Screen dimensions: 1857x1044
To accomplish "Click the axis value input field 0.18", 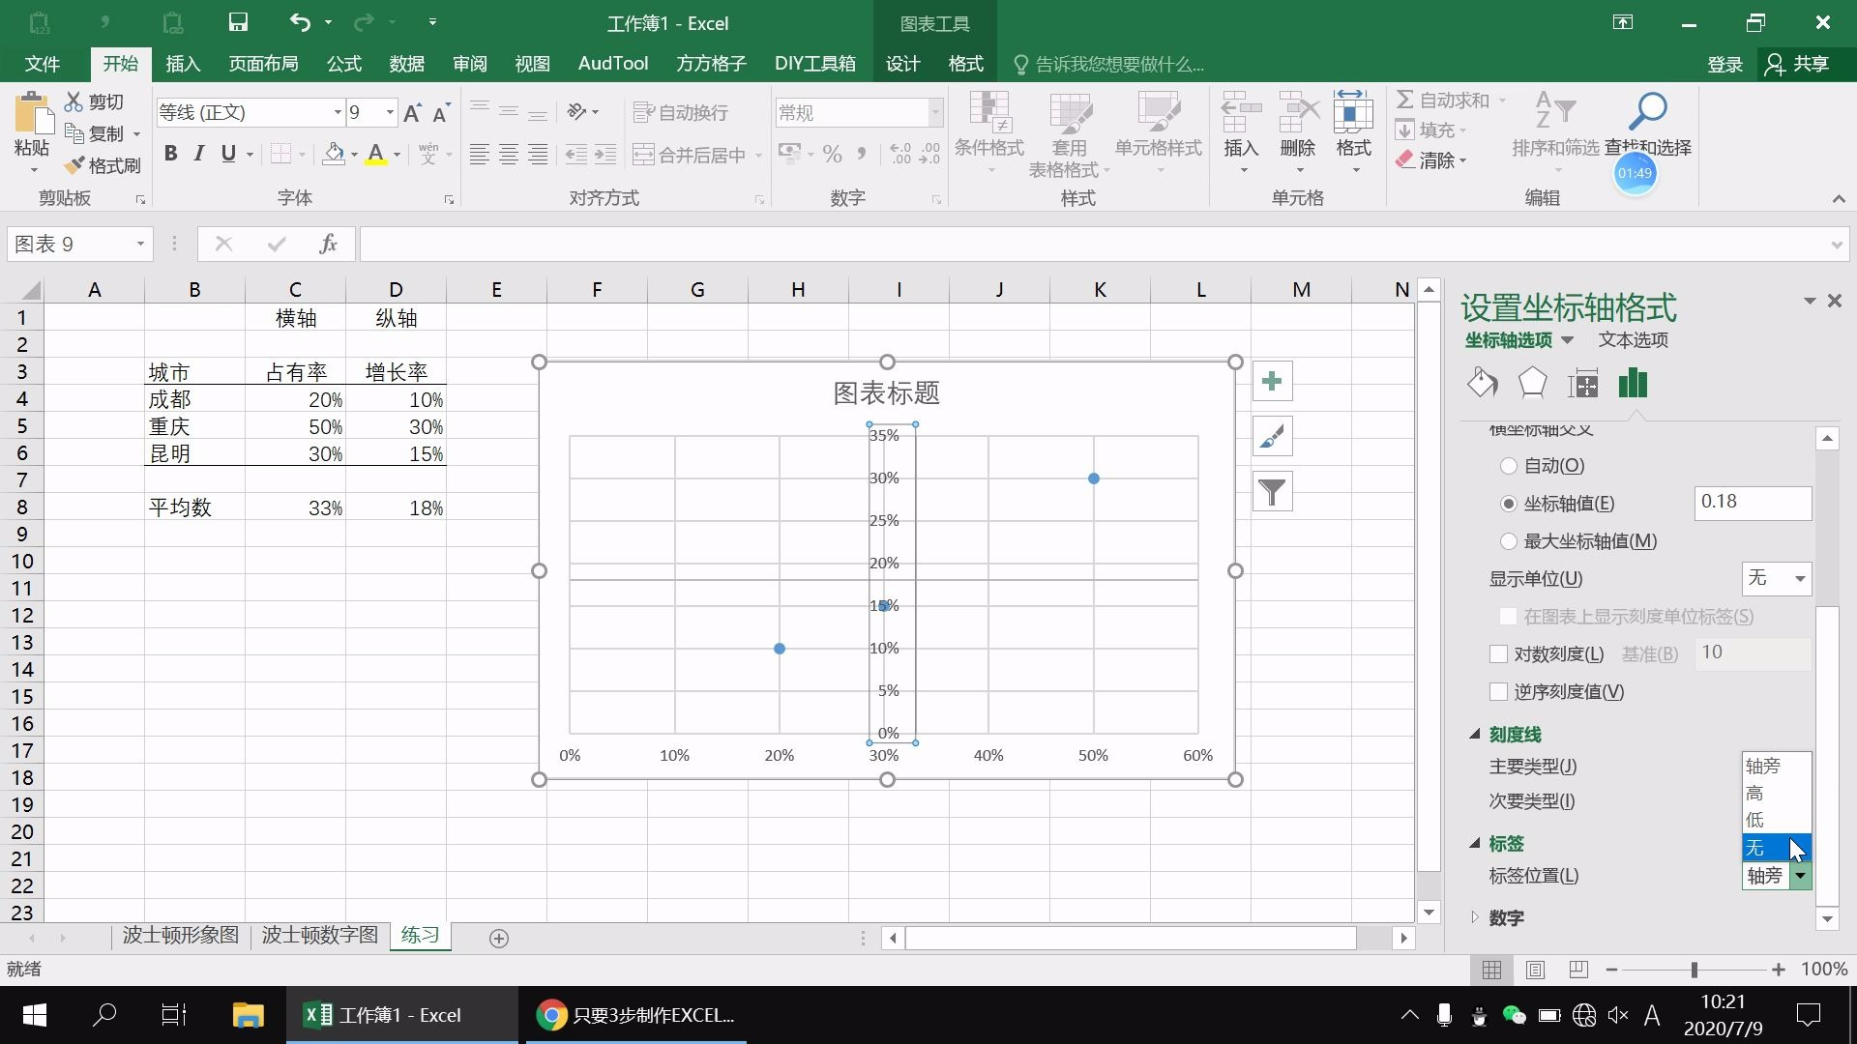I will pos(1753,503).
